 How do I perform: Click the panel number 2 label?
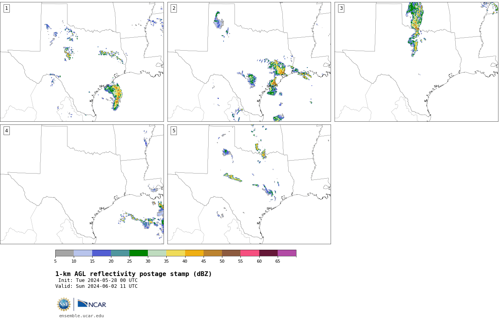[174, 8]
